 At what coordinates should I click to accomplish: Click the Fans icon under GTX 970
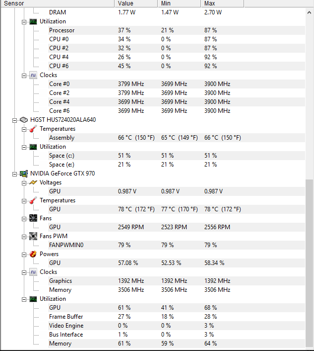[33, 218]
